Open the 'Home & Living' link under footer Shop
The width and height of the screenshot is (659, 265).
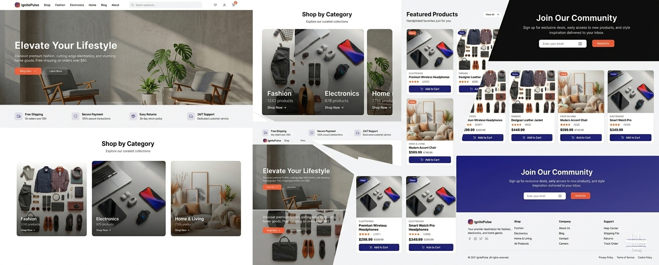[523, 238]
